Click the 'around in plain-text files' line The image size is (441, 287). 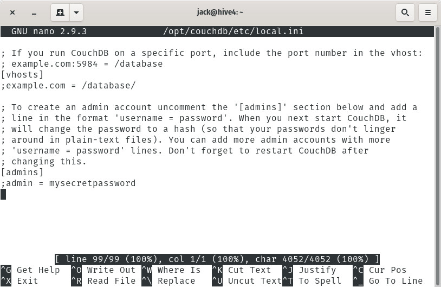click(x=196, y=139)
